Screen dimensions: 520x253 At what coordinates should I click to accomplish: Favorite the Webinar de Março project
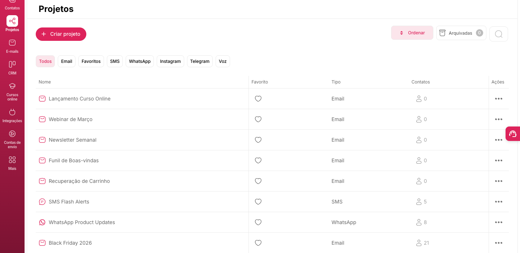258,119
